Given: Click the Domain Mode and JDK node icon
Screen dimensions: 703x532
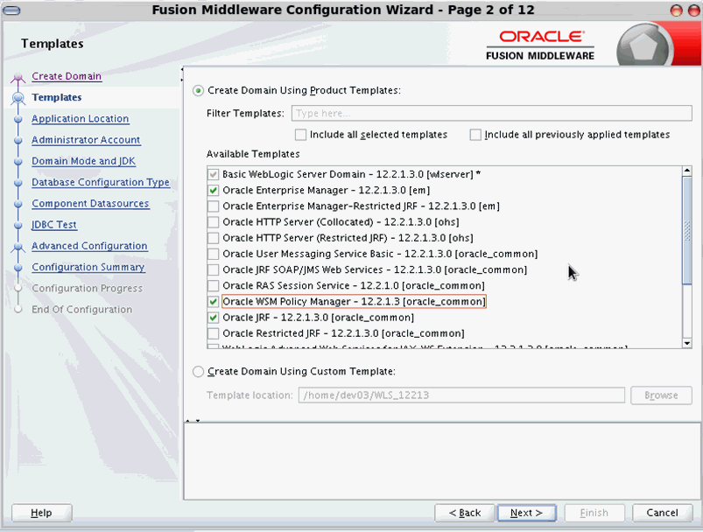Looking at the screenshot, I should 18,162.
